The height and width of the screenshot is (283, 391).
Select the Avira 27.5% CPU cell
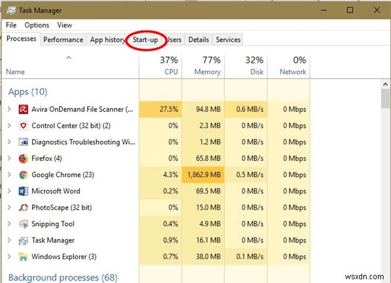160,110
